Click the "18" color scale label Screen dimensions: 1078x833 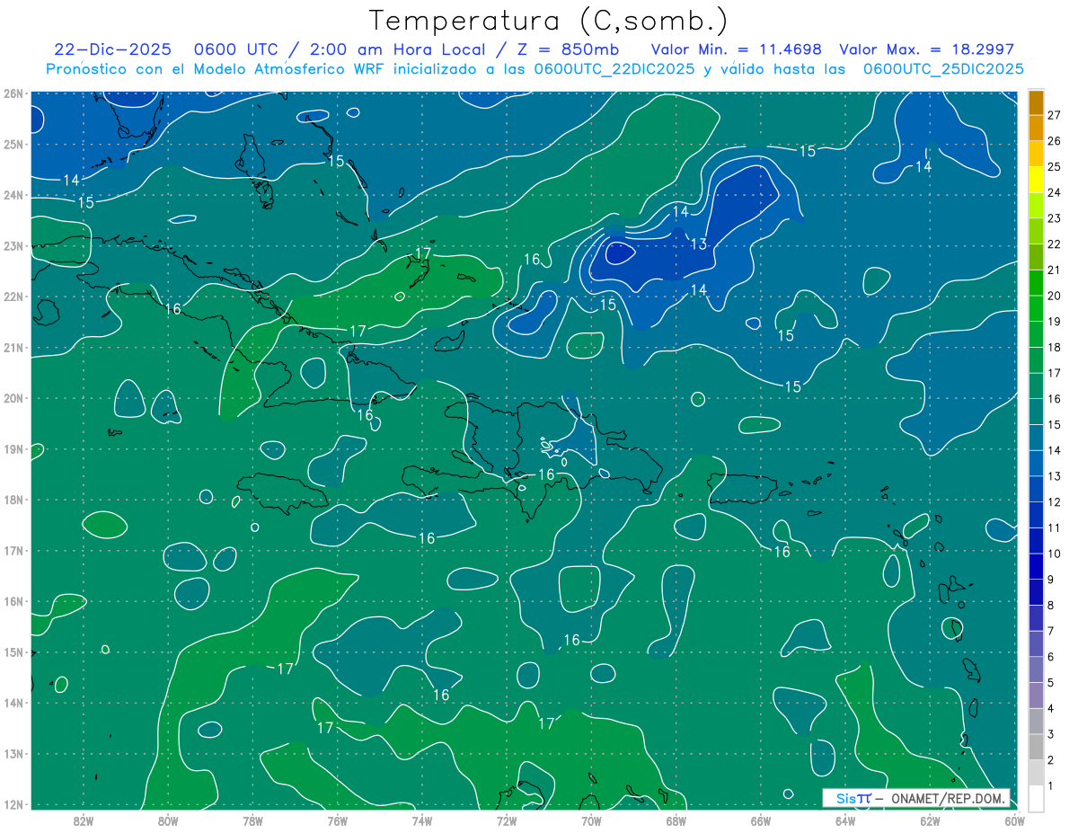click(1055, 347)
